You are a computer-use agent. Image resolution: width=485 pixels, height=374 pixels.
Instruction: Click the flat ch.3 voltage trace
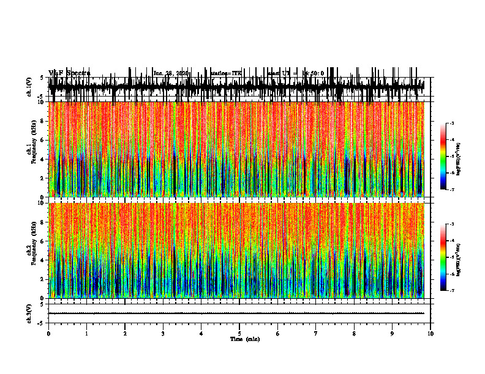coord(236,313)
